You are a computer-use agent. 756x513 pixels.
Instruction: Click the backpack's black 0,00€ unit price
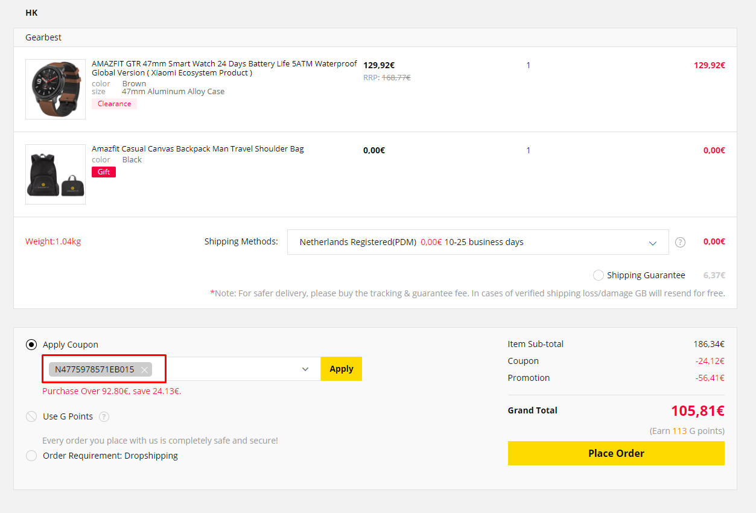[x=374, y=150]
